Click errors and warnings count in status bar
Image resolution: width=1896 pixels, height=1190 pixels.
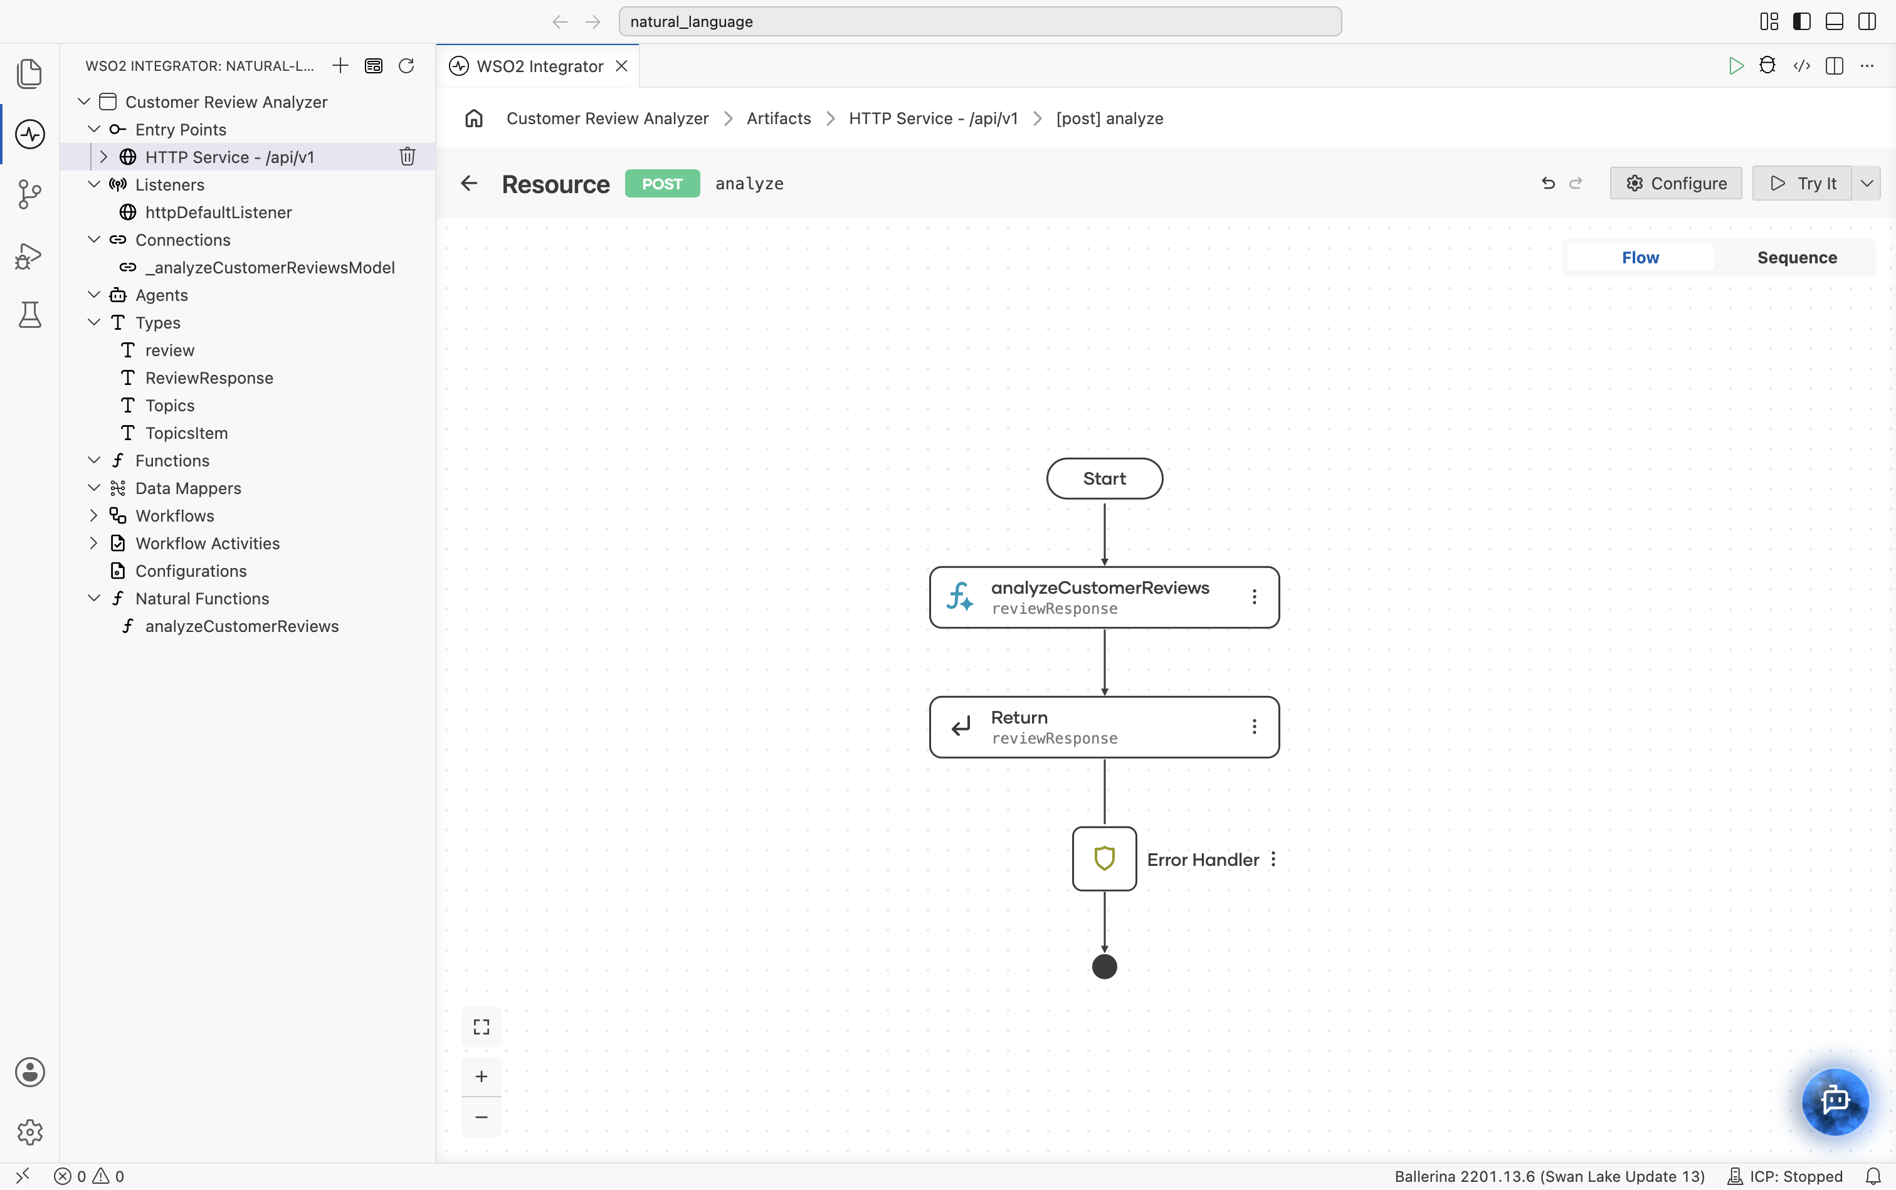pyautogui.click(x=89, y=1176)
